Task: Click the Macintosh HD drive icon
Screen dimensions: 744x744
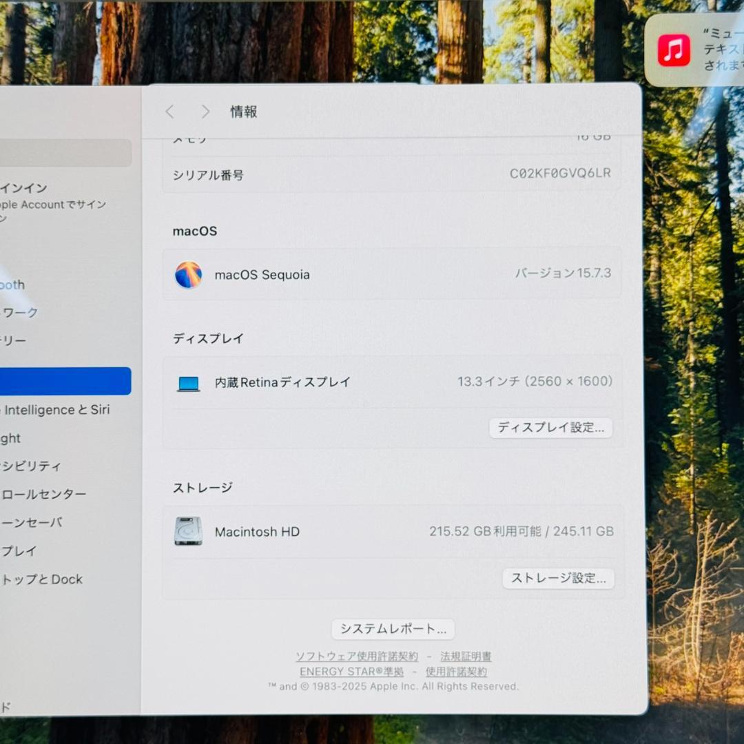Action: click(187, 531)
